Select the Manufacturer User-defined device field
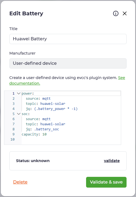Viewport: 136px width, 197px height. pyautogui.click(x=68, y=63)
